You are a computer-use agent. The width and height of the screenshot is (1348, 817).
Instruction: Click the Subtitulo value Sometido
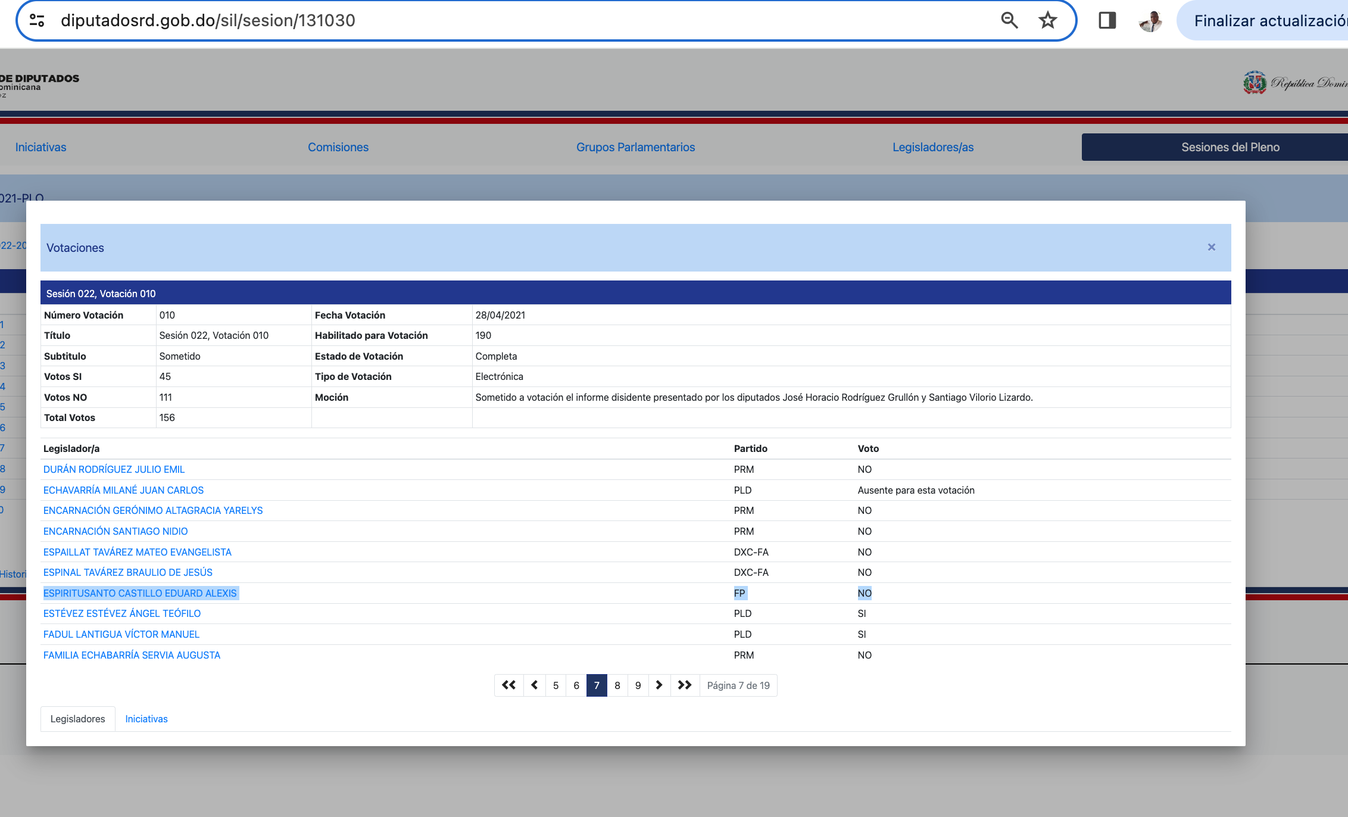(x=180, y=356)
